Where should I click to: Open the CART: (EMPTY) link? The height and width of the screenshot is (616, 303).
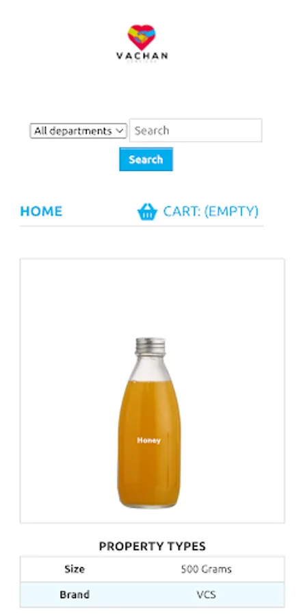coord(211,211)
